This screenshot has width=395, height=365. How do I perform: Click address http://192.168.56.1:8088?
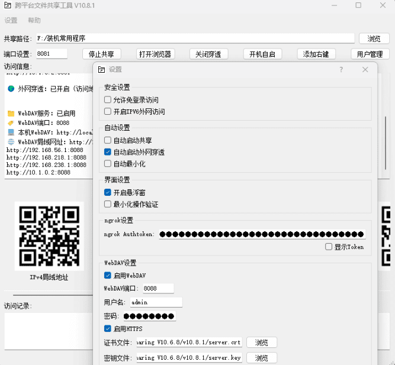[x=45, y=150]
